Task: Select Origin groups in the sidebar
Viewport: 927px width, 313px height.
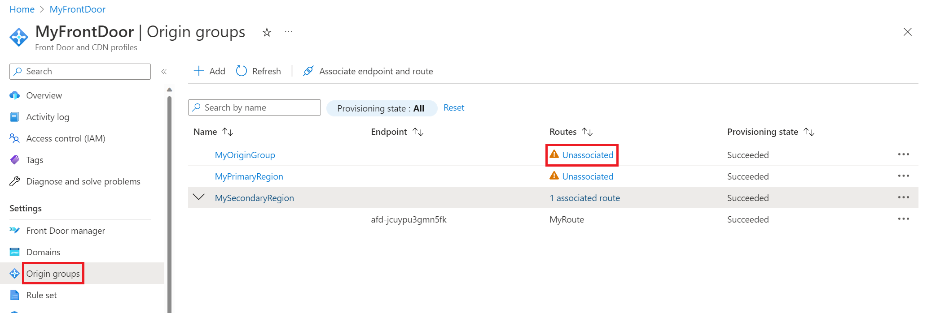Action: [53, 273]
